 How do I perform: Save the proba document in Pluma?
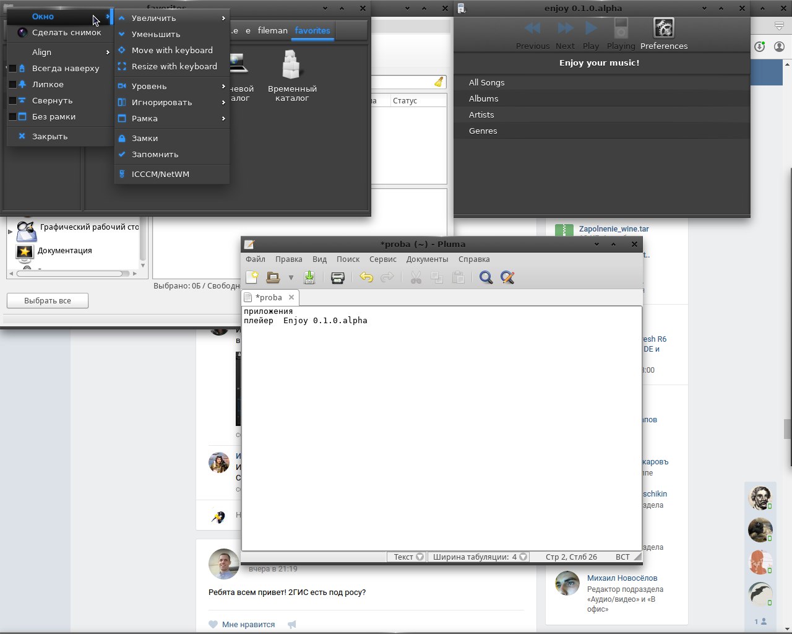[x=309, y=277]
